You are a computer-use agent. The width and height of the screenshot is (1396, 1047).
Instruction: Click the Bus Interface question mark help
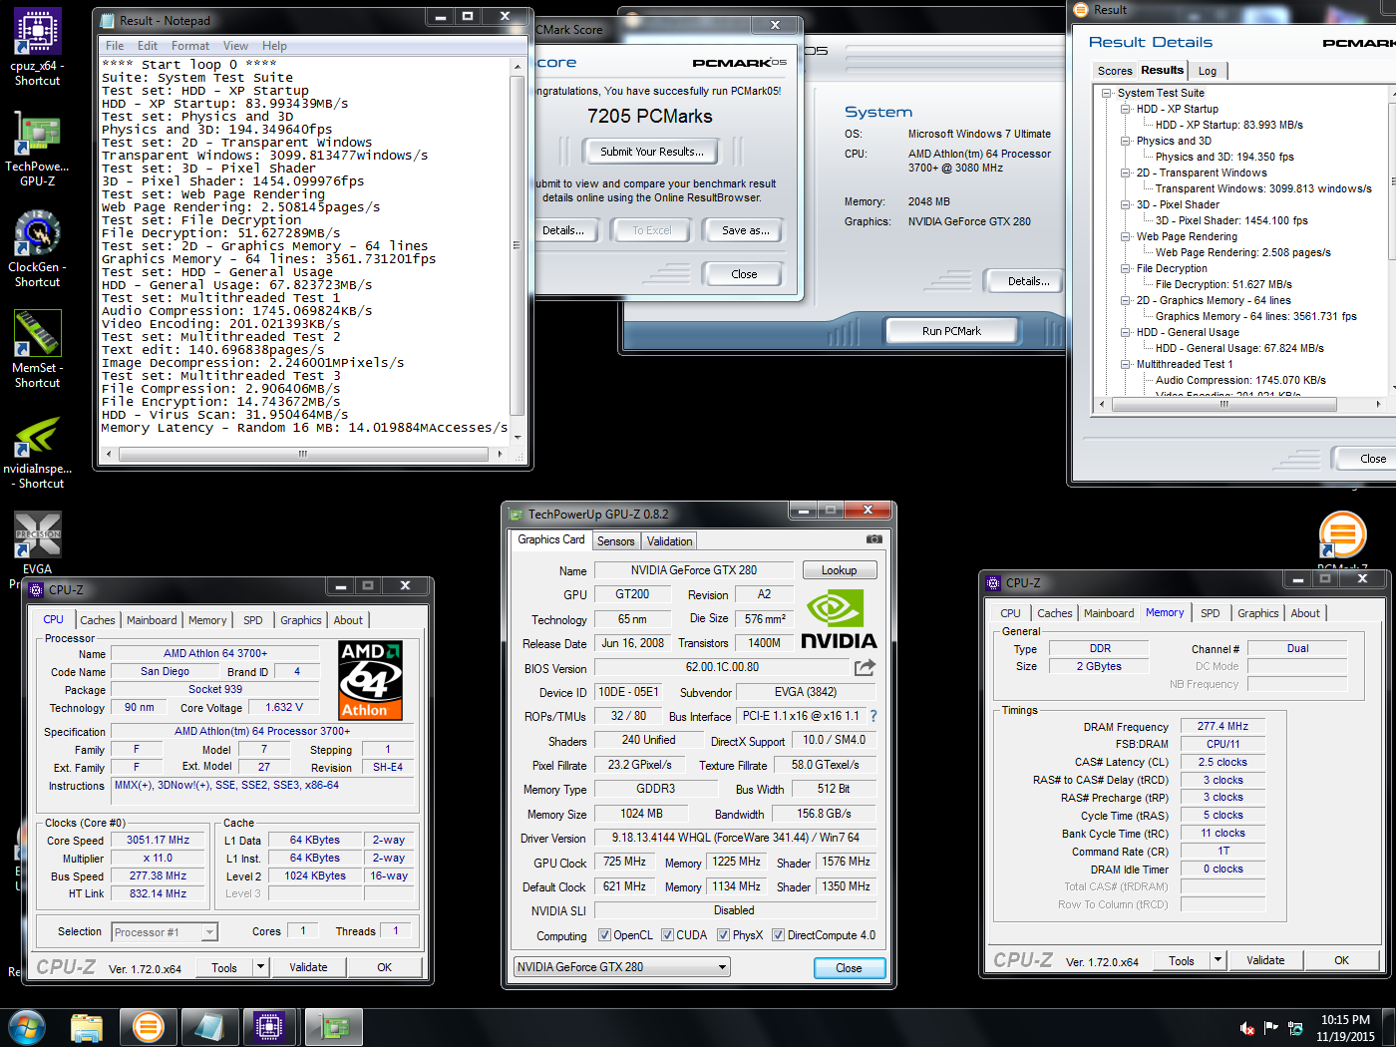click(873, 716)
